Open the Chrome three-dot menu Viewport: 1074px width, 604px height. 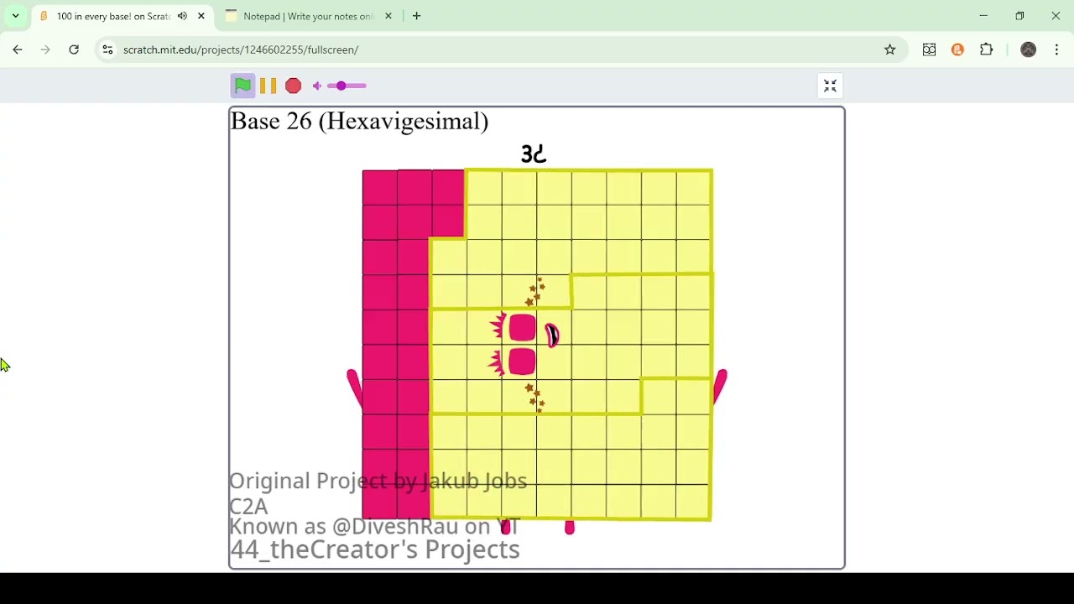(1057, 49)
